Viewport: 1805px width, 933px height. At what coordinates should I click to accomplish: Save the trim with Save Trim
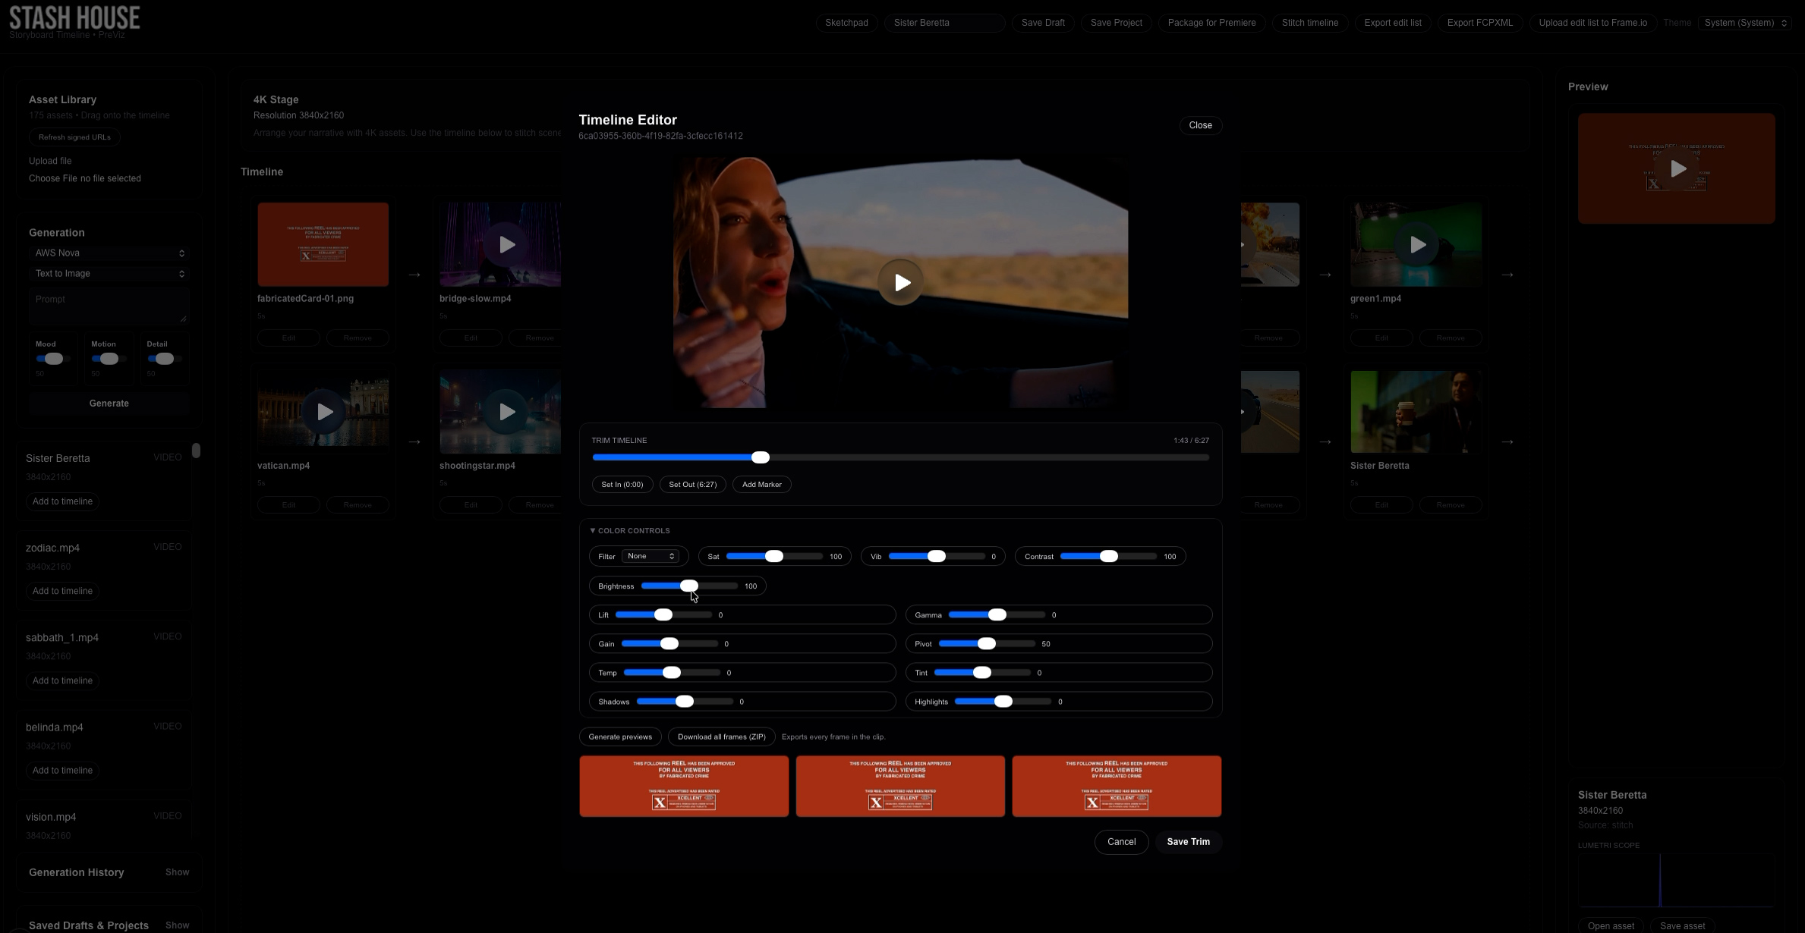click(1188, 841)
